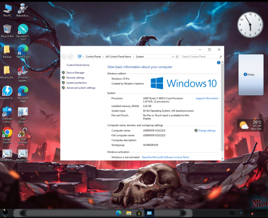Open the Recycle Bin icon
268x218 pixels.
click(7, 31)
